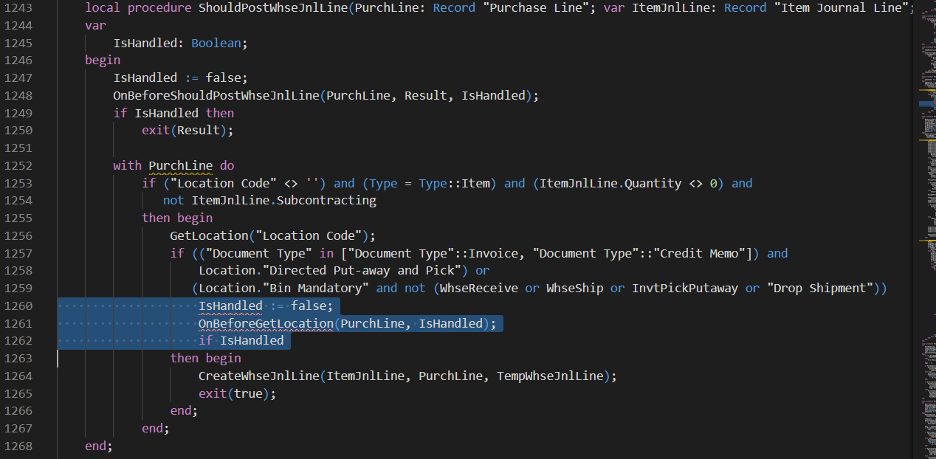Image resolution: width=936 pixels, height=459 pixels.
Task: Click the CreateWhseJnlLine call
Action: [258, 376]
